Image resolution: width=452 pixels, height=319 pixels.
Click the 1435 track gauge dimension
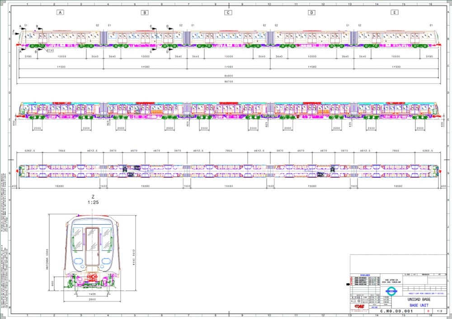pyautogui.click(x=92, y=294)
